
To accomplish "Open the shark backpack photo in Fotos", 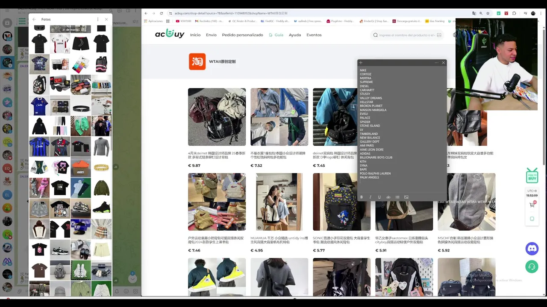I will [x=101, y=64].
